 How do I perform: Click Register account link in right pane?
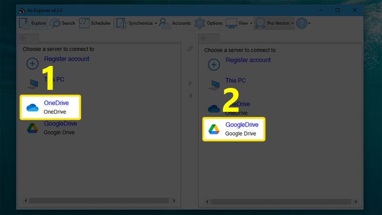tap(248, 60)
